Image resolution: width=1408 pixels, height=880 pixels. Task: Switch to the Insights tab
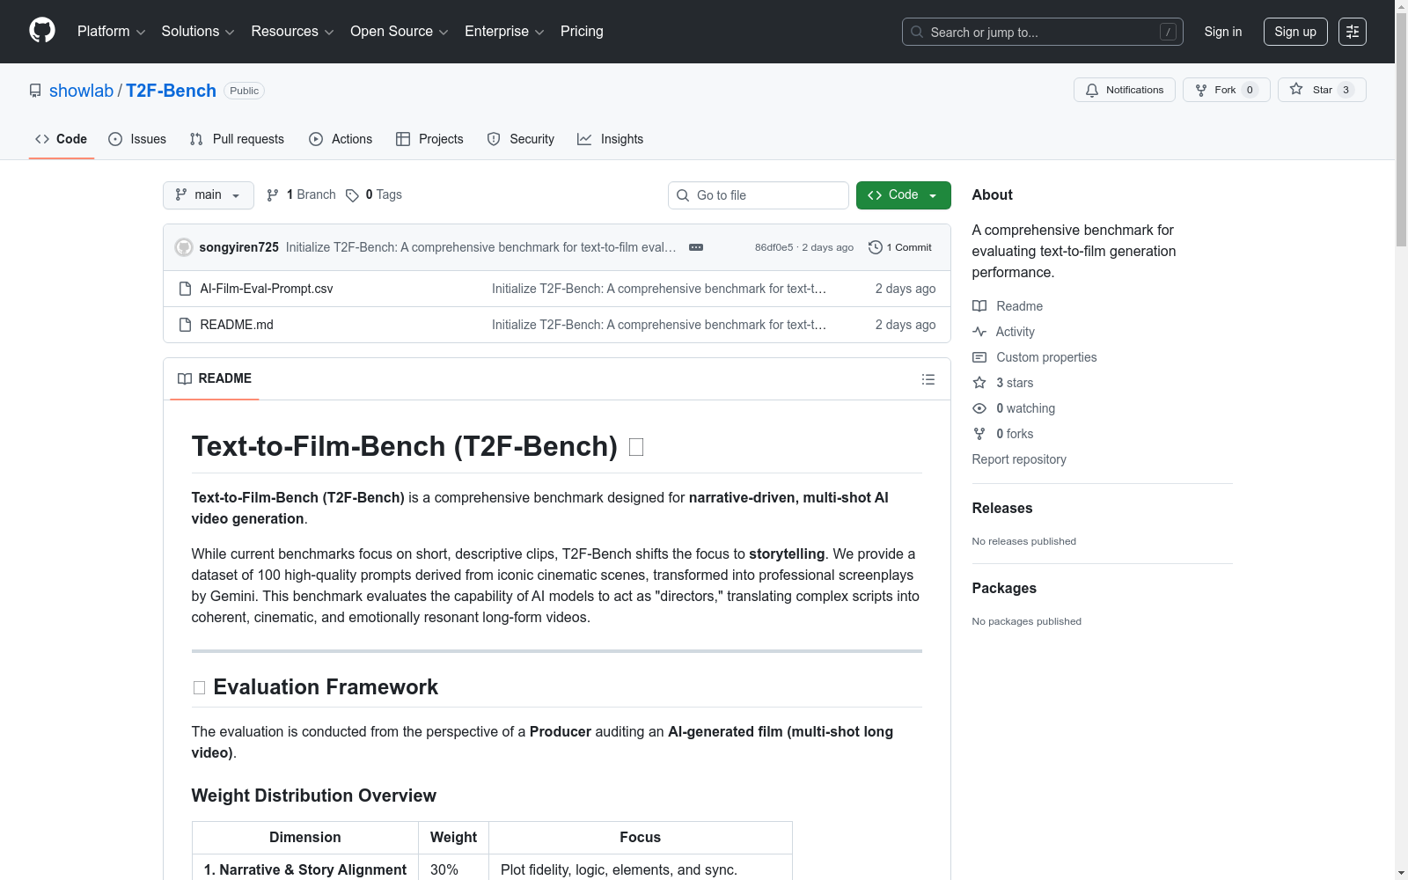(x=610, y=139)
